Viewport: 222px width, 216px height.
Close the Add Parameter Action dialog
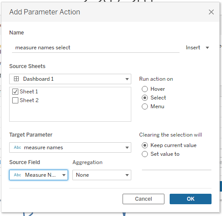tap(211, 12)
